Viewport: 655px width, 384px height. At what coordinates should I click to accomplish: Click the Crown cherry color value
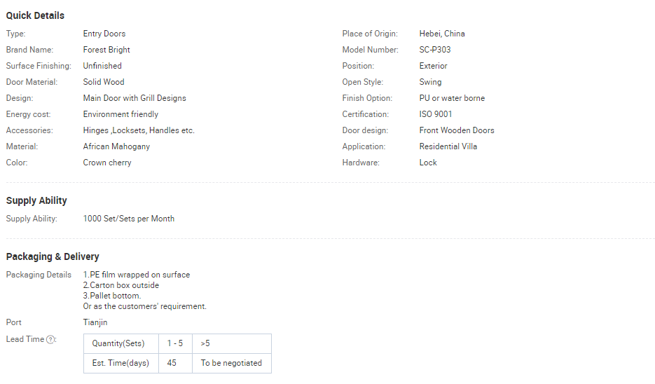pyautogui.click(x=107, y=163)
